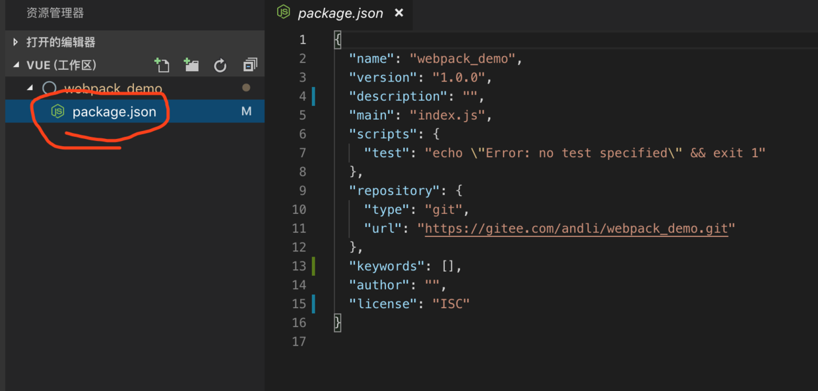Viewport: 818px width, 391px height.
Task: Open package.json in the file tree
Action: 135,112
